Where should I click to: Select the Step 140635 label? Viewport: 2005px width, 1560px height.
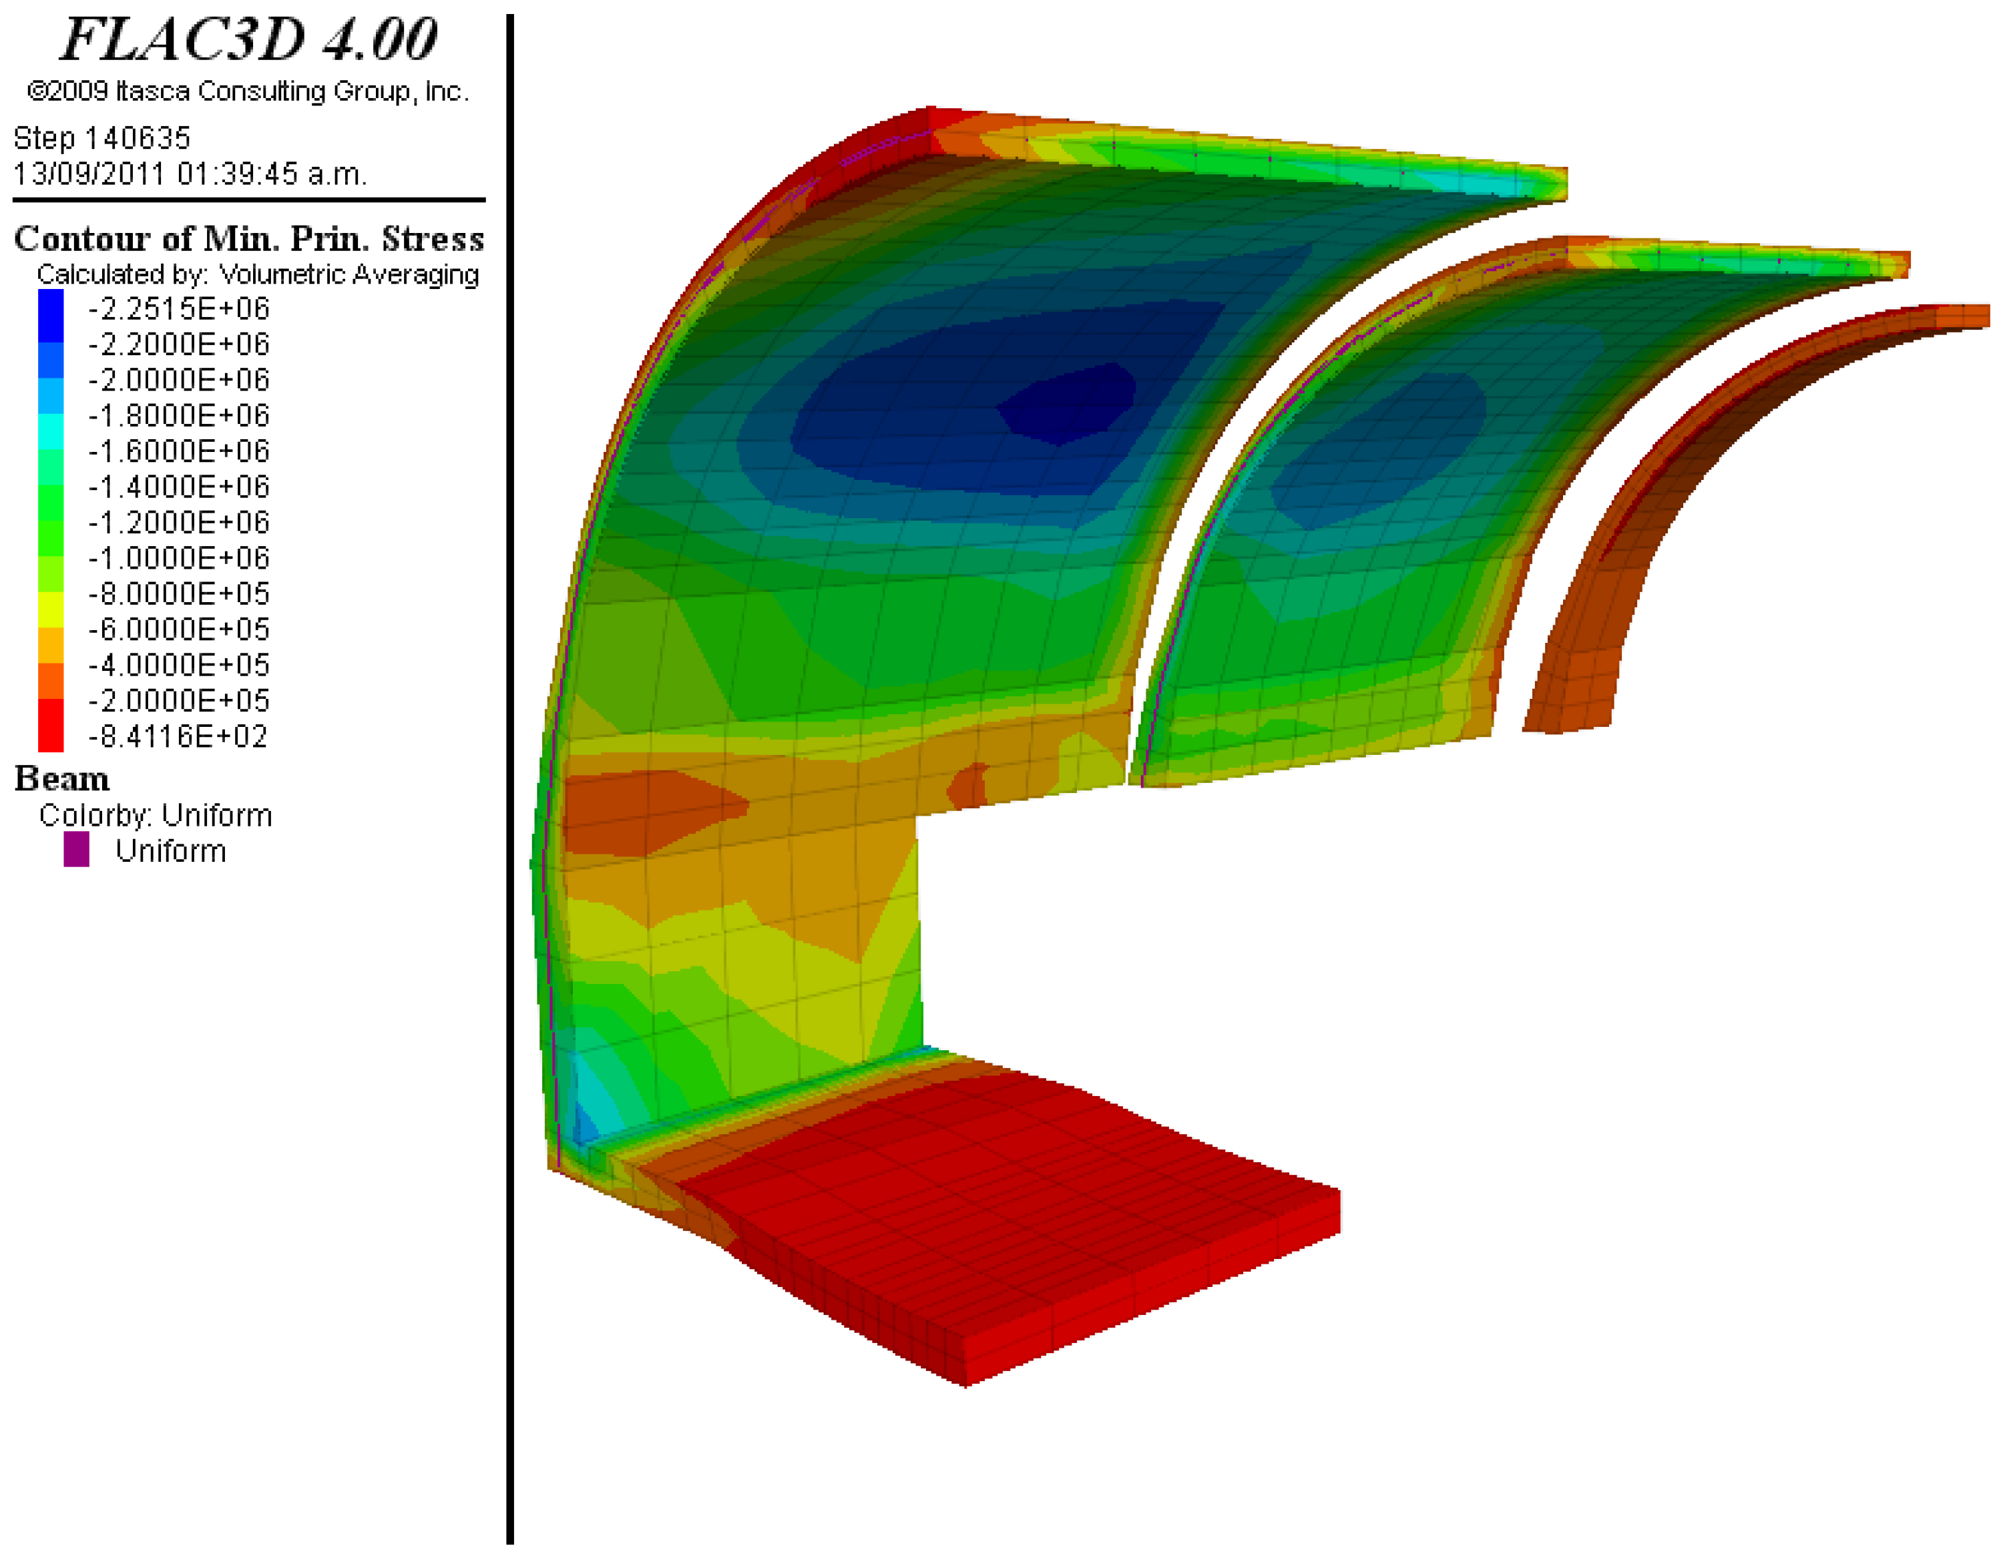(x=102, y=138)
